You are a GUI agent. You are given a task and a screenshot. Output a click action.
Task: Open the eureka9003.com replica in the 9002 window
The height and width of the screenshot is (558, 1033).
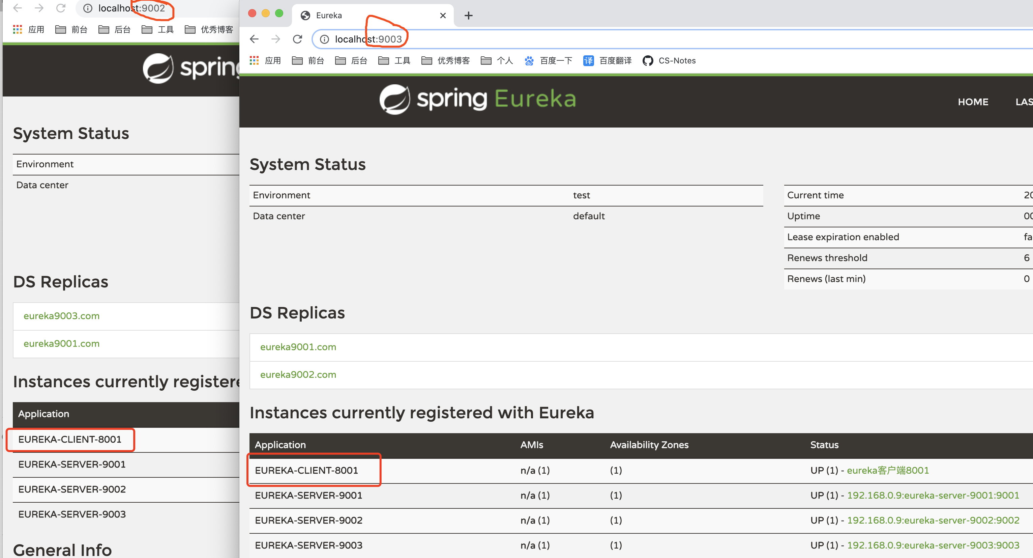coord(61,316)
